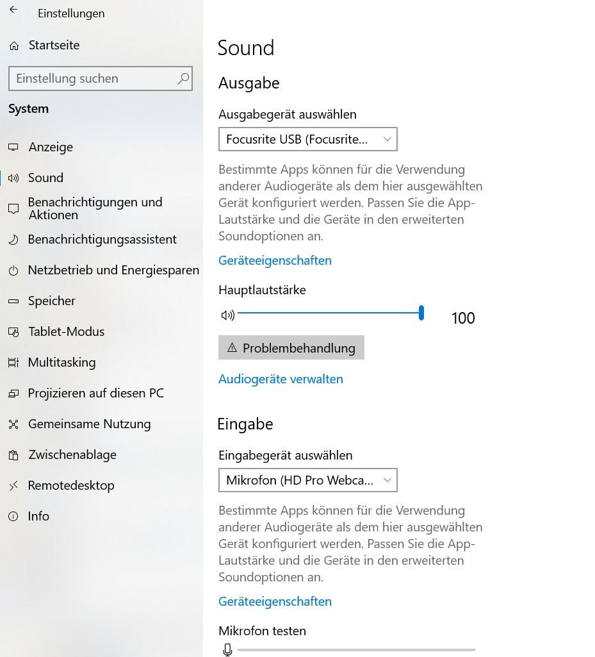Click the microphone test icon
The image size is (595, 657).
point(227,650)
